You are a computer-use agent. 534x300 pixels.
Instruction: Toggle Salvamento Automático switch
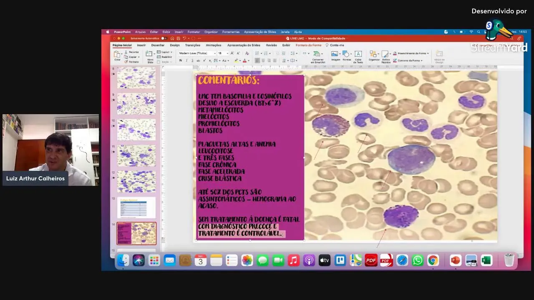(164, 38)
